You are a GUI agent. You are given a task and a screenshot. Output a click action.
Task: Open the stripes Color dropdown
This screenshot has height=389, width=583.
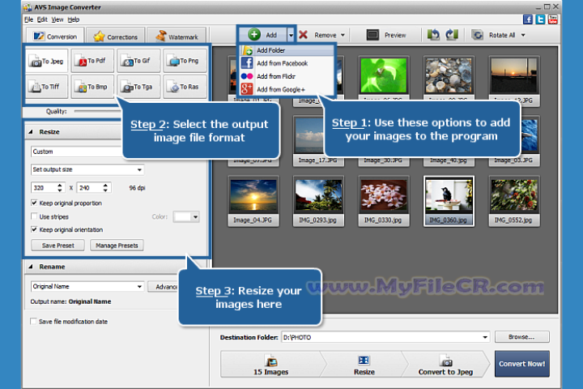click(195, 216)
